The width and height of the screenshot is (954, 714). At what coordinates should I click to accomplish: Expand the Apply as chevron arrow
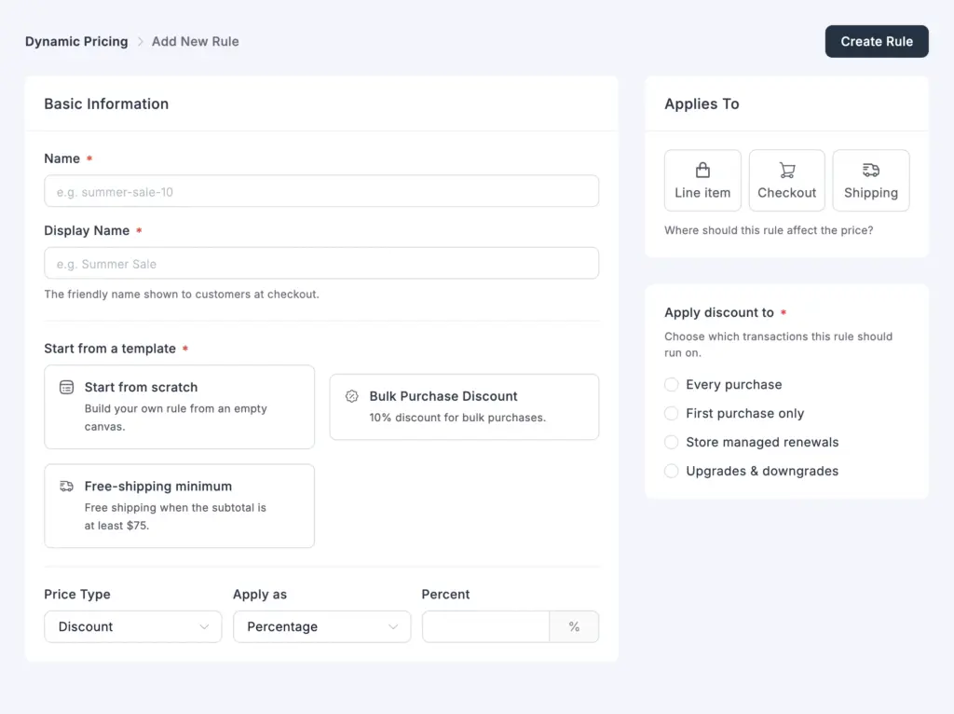(393, 626)
